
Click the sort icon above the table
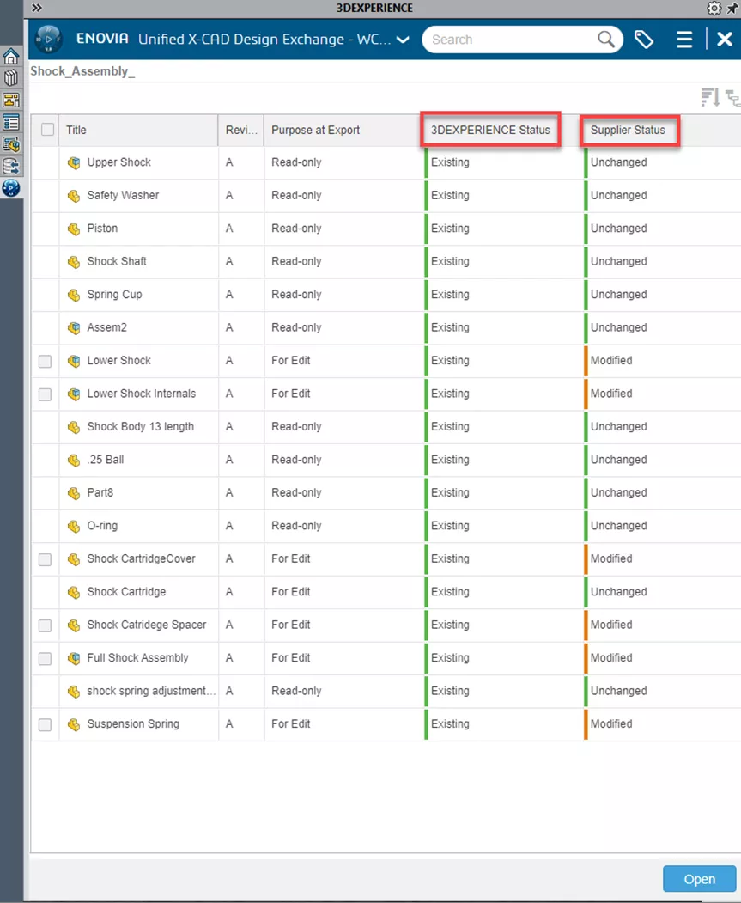pyautogui.click(x=710, y=97)
